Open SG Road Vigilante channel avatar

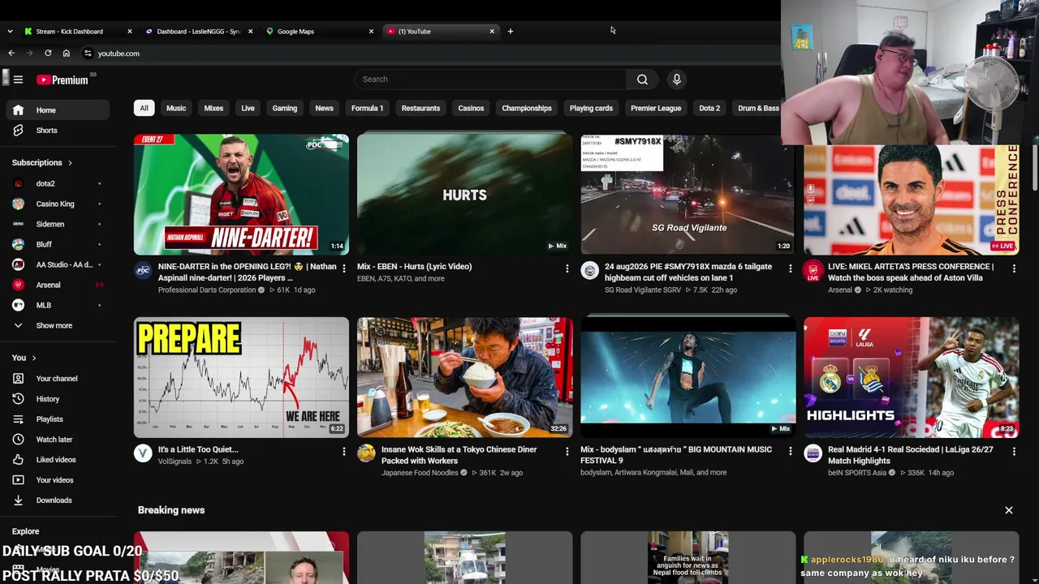pos(590,271)
